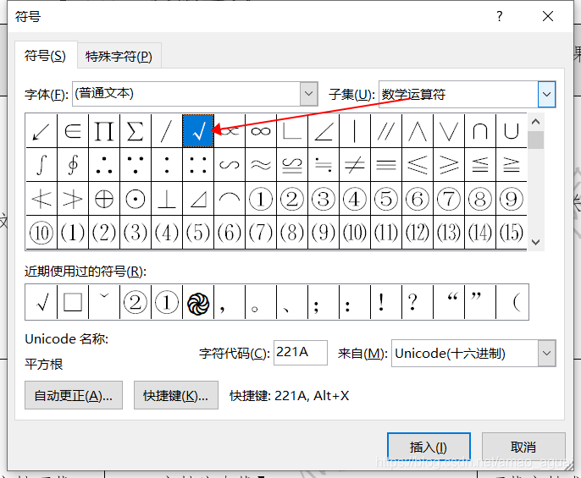
Task: Click the (普通文本) font field
Action: (186, 94)
